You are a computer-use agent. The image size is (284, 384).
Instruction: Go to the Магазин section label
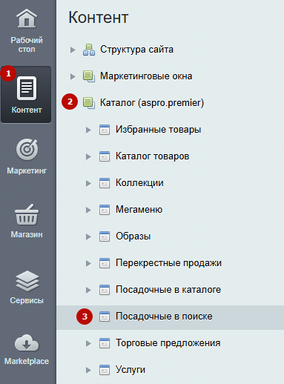coord(27,234)
